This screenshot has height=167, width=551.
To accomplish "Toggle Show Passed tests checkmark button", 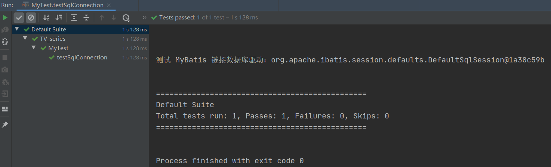I will 19,18.
